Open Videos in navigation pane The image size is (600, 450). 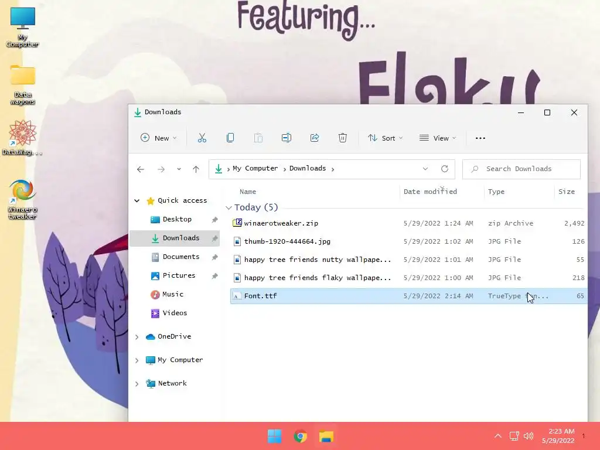click(175, 313)
